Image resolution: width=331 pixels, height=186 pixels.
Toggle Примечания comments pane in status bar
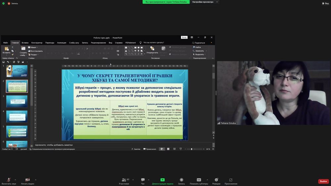(150, 149)
